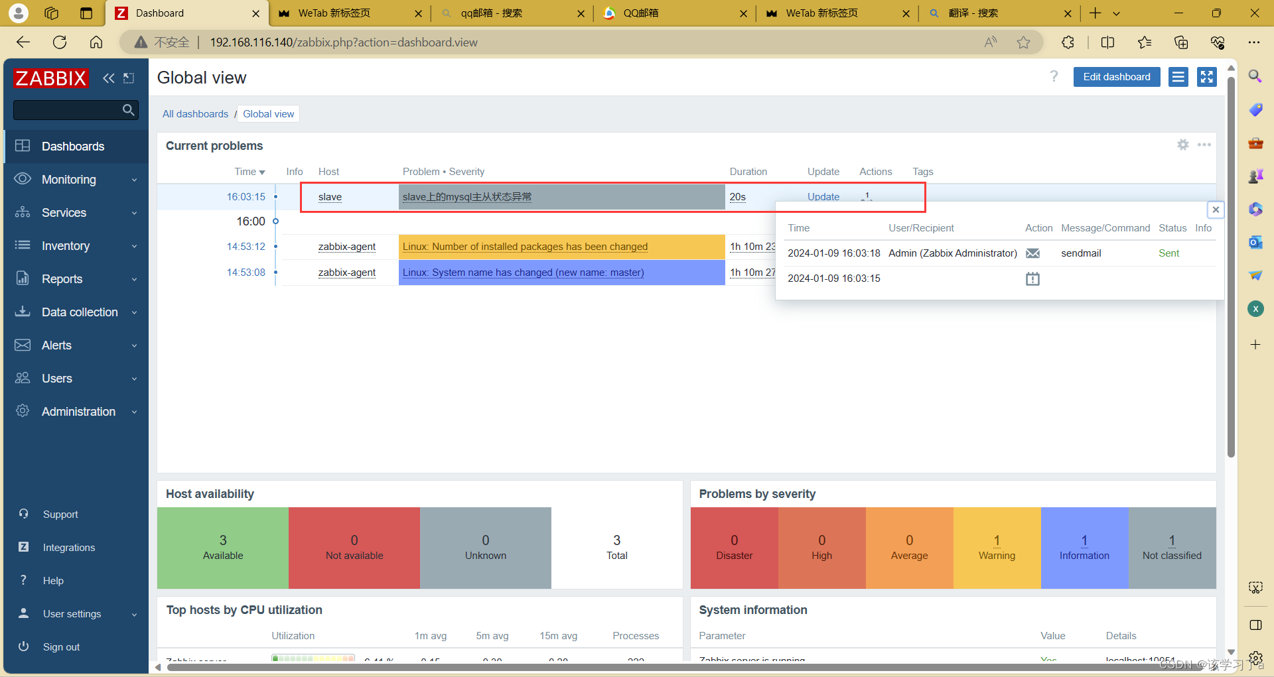Switch to the QQ邮箱 browser tab

[x=673, y=13]
